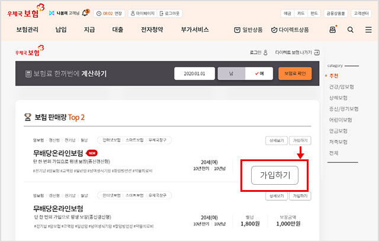Extend the session with the 08:02 연장 button
The width and height of the screenshot is (379, 242).
(x=109, y=14)
